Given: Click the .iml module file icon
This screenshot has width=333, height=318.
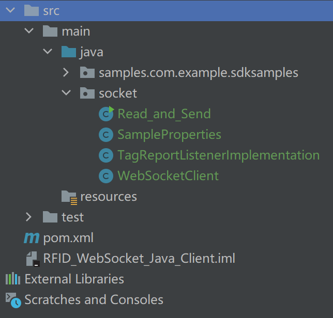Looking at the screenshot, I should click(32, 258).
